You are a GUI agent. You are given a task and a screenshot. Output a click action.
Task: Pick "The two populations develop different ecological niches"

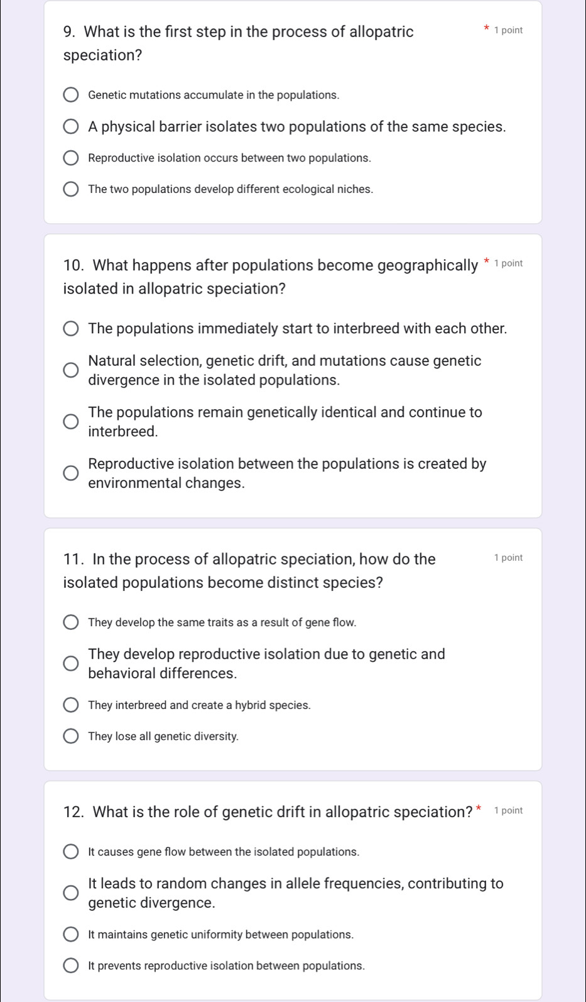coord(71,189)
